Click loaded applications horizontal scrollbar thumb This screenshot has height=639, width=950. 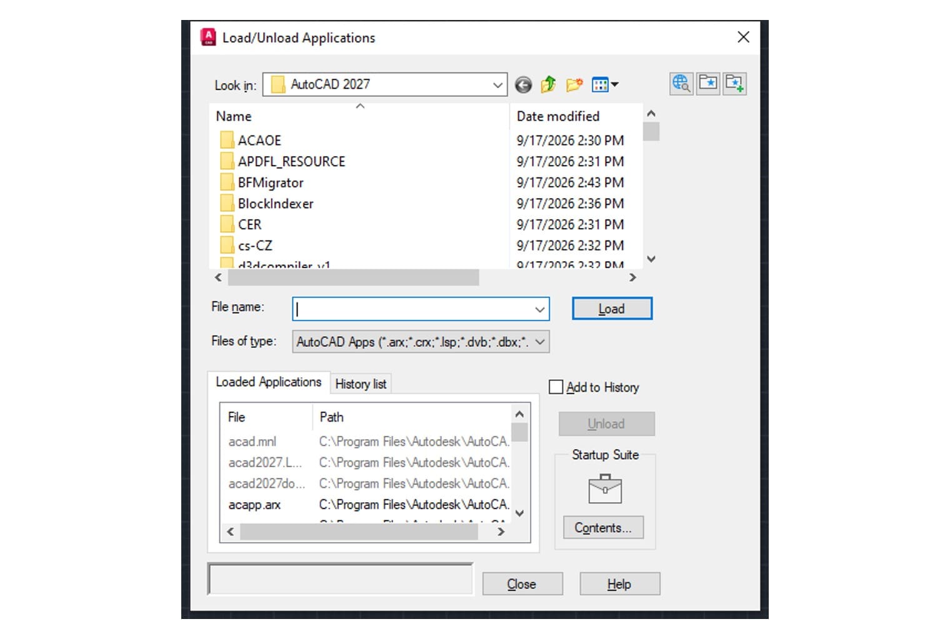click(359, 532)
